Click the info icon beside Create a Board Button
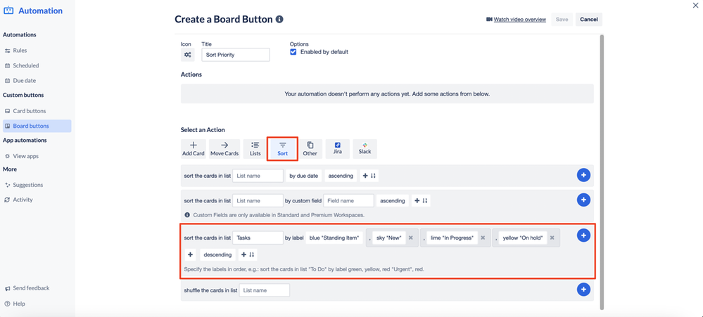Image resolution: width=703 pixels, height=317 pixels. click(279, 19)
